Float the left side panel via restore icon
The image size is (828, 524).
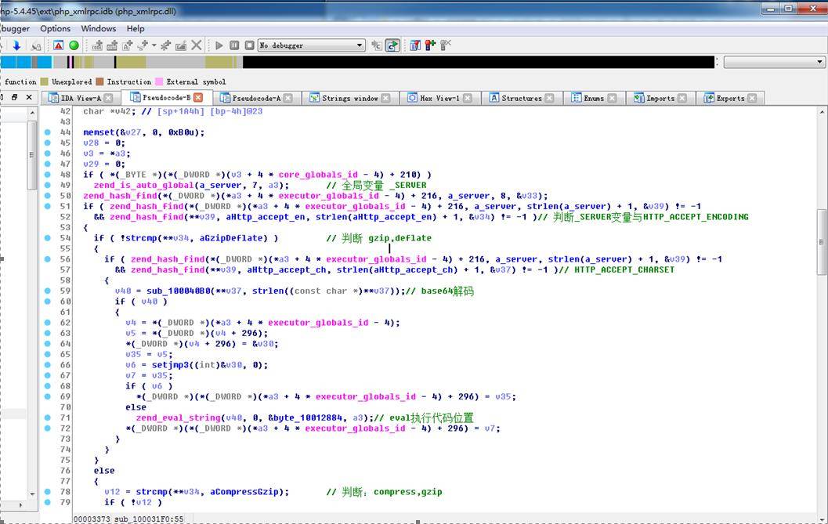pos(15,97)
